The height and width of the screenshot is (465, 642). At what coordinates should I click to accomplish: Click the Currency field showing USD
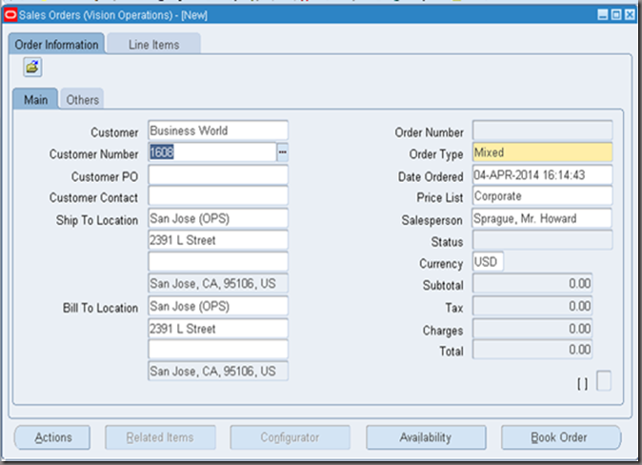pos(489,262)
